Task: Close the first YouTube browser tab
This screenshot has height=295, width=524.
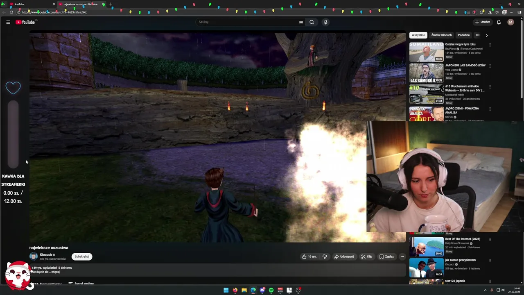Action: [x=54, y=4]
